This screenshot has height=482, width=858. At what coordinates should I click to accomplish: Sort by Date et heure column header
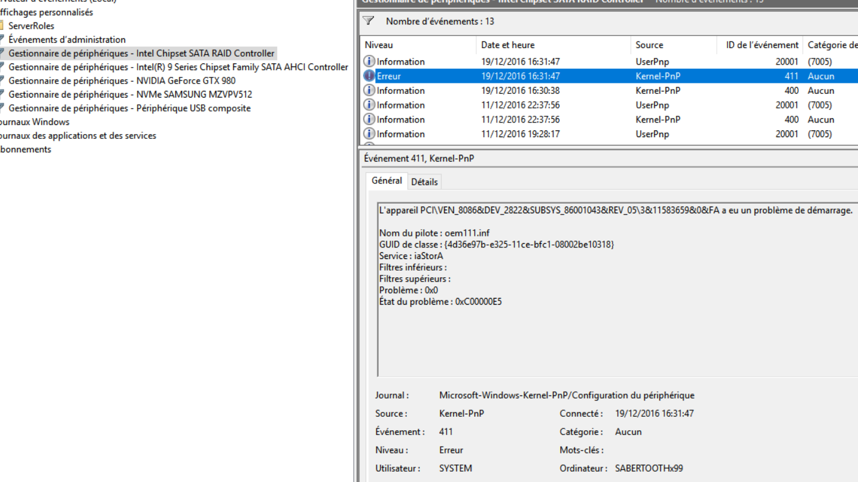[553, 45]
